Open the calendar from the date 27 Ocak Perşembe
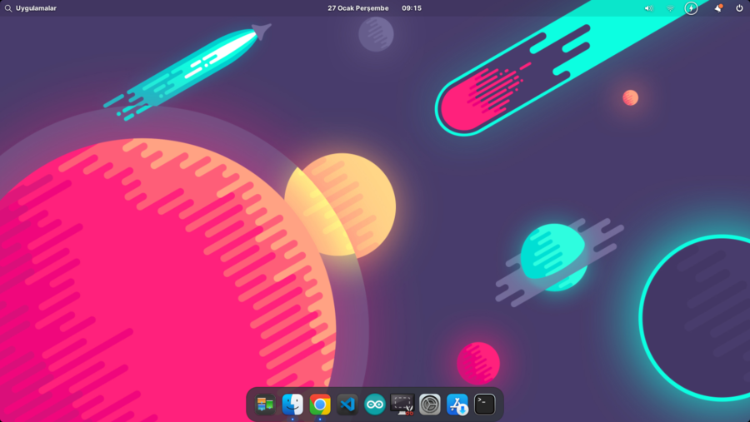This screenshot has width=750, height=422. click(x=357, y=8)
